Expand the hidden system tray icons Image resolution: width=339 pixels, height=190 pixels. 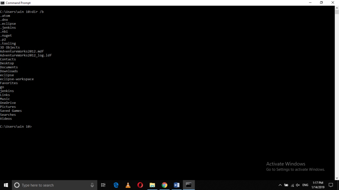[x=280, y=185]
